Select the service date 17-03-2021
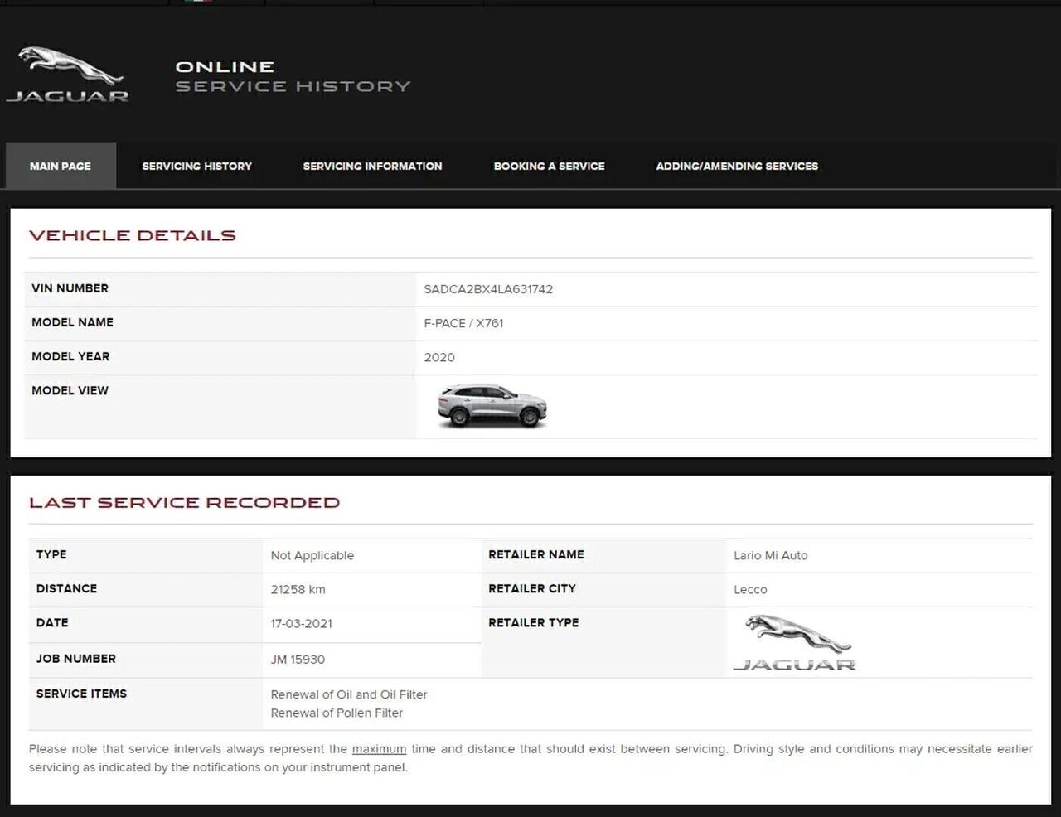Screen dimensions: 1061x817 (301, 623)
